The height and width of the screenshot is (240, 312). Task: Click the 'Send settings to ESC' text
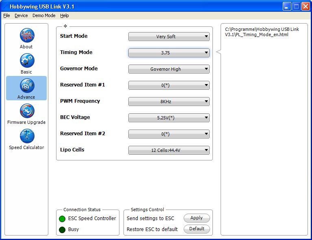coord(150,218)
